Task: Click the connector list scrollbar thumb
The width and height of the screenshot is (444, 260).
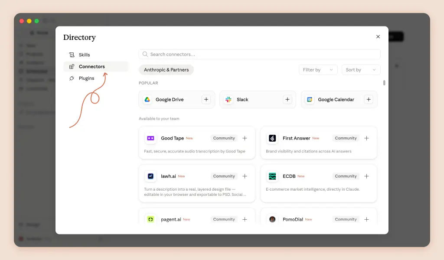Action: pyautogui.click(x=384, y=83)
